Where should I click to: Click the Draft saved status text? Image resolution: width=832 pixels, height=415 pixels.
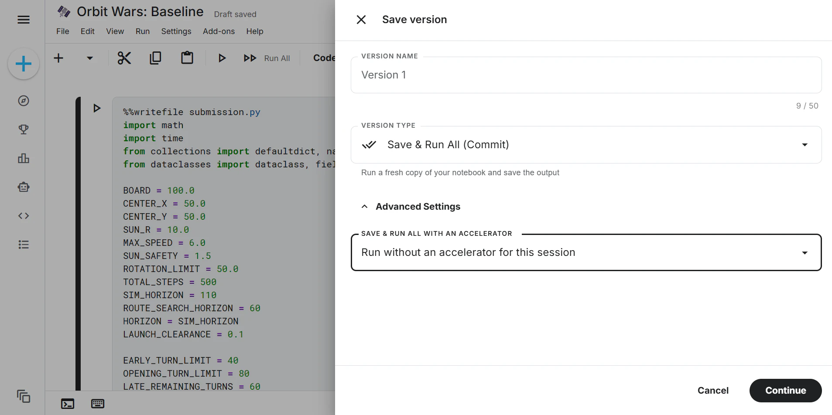235,14
